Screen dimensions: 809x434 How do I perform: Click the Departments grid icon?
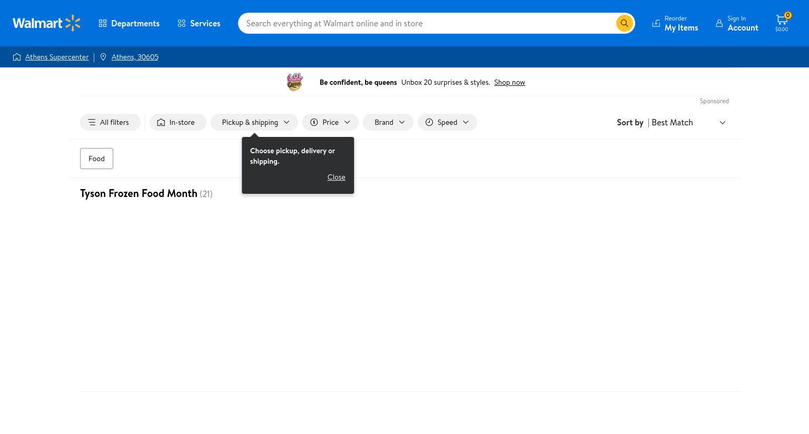pyautogui.click(x=103, y=23)
